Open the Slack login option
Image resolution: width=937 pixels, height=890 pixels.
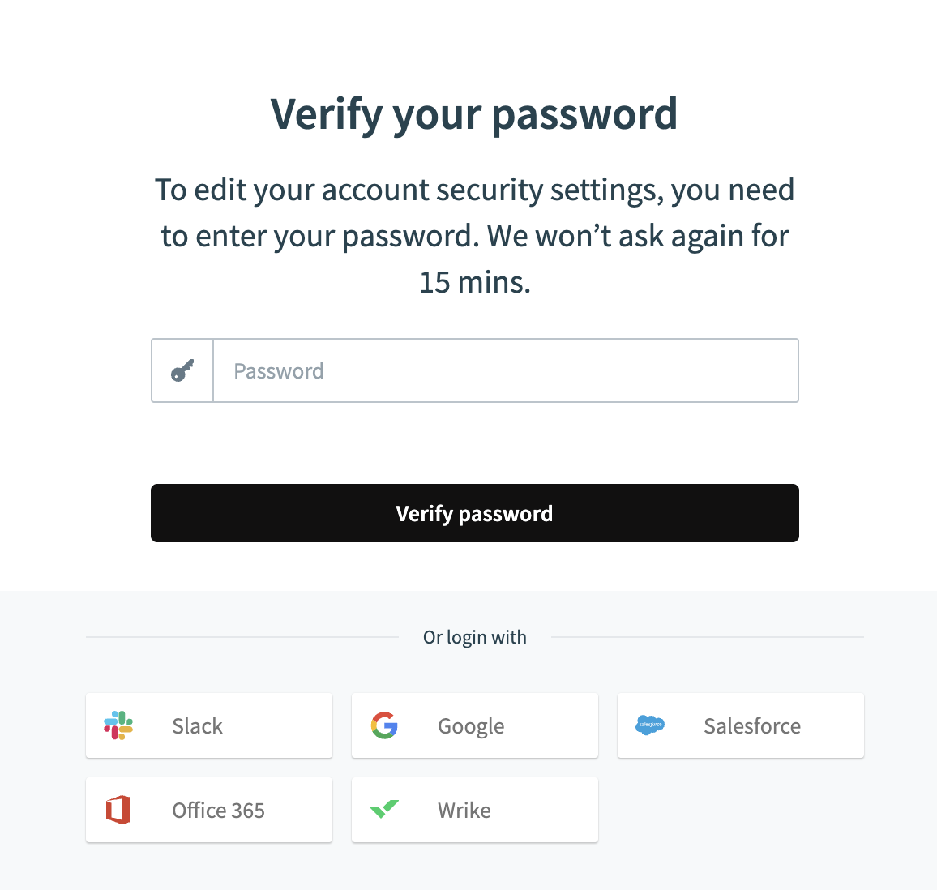(x=208, y=725)
